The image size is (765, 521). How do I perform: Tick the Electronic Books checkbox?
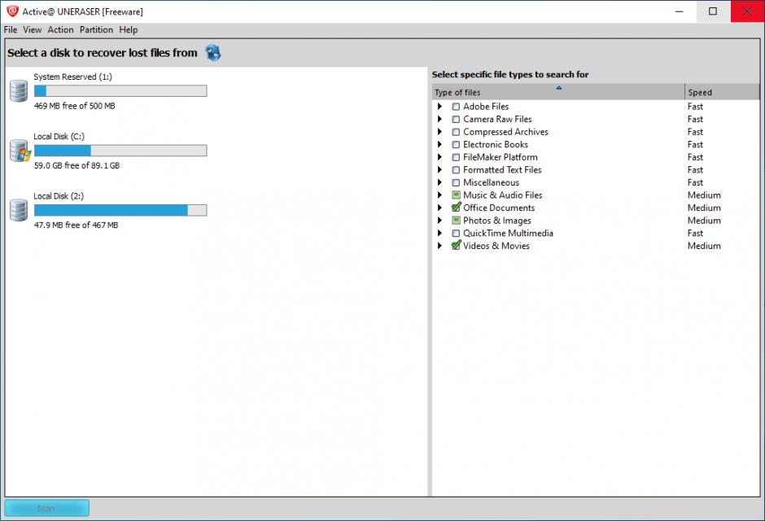[456, 144]
